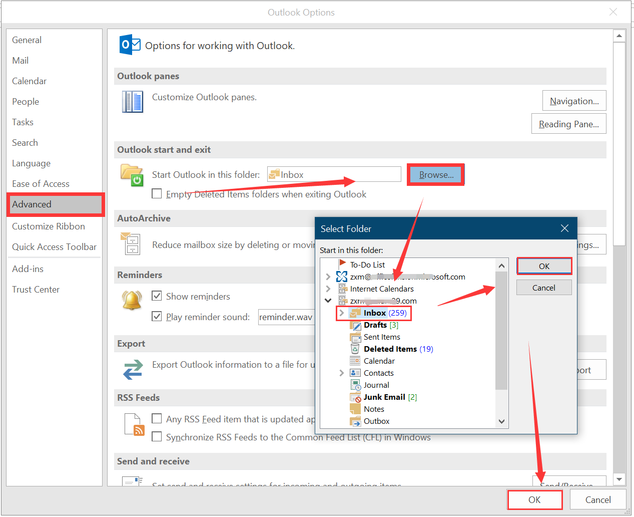634x517 pixels.
Task: Click the Export green arrows icon
Action: pyautogui.click(x=132, y=370)
